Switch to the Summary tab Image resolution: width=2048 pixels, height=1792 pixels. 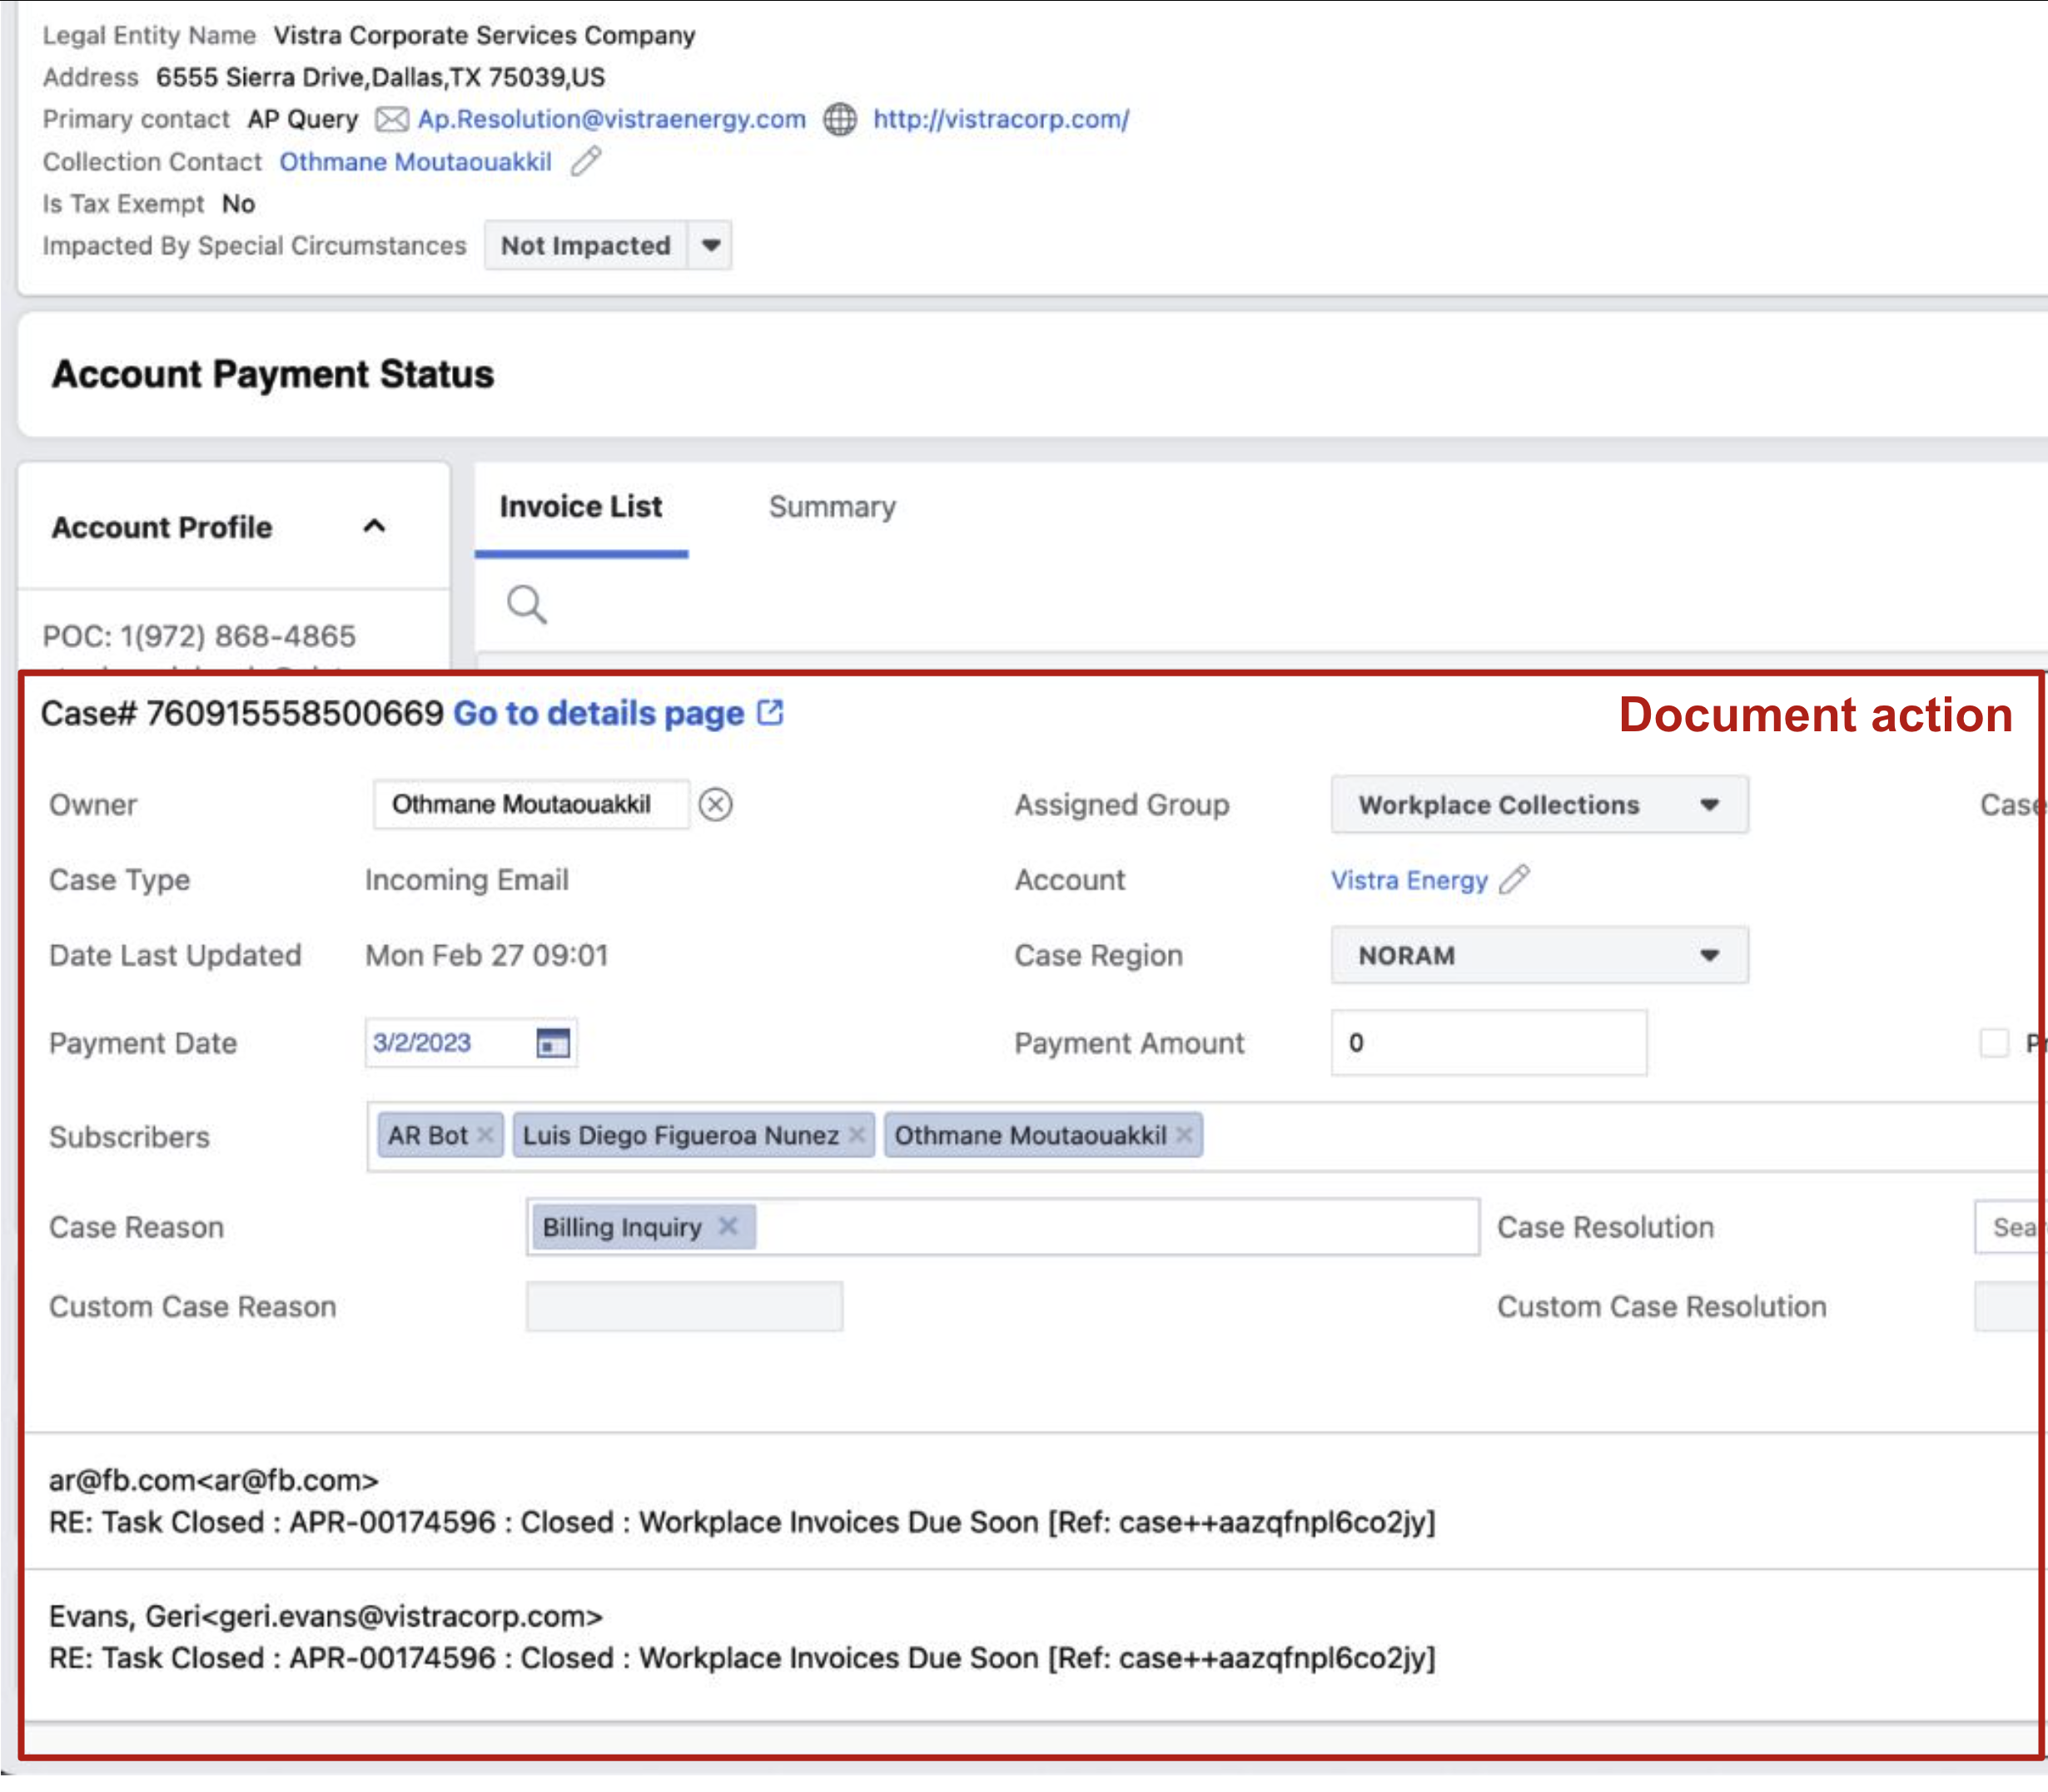tap(833, 507)
